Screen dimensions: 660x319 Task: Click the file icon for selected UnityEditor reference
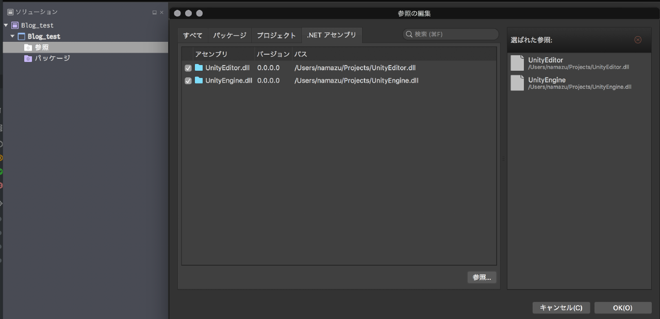click(x=517, y=63)
